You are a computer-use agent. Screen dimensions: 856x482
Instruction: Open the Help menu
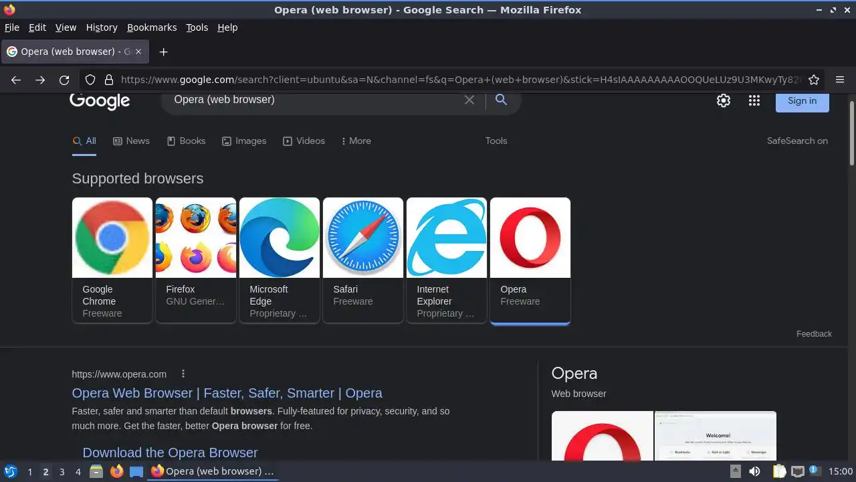tap(227, 27)
